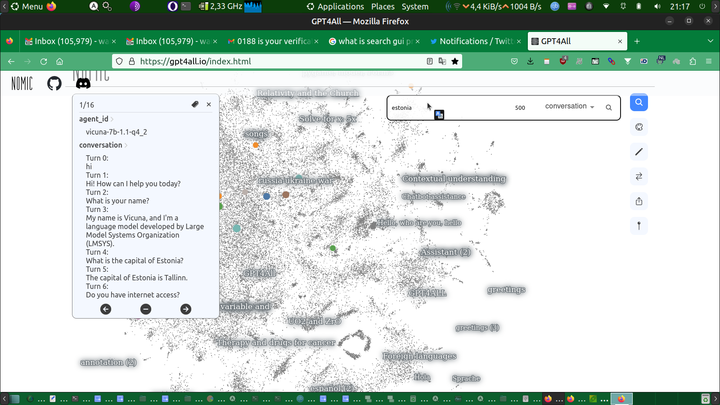Go to the previous search result
This screenshot has height=405, width=720.
point(106,309)
